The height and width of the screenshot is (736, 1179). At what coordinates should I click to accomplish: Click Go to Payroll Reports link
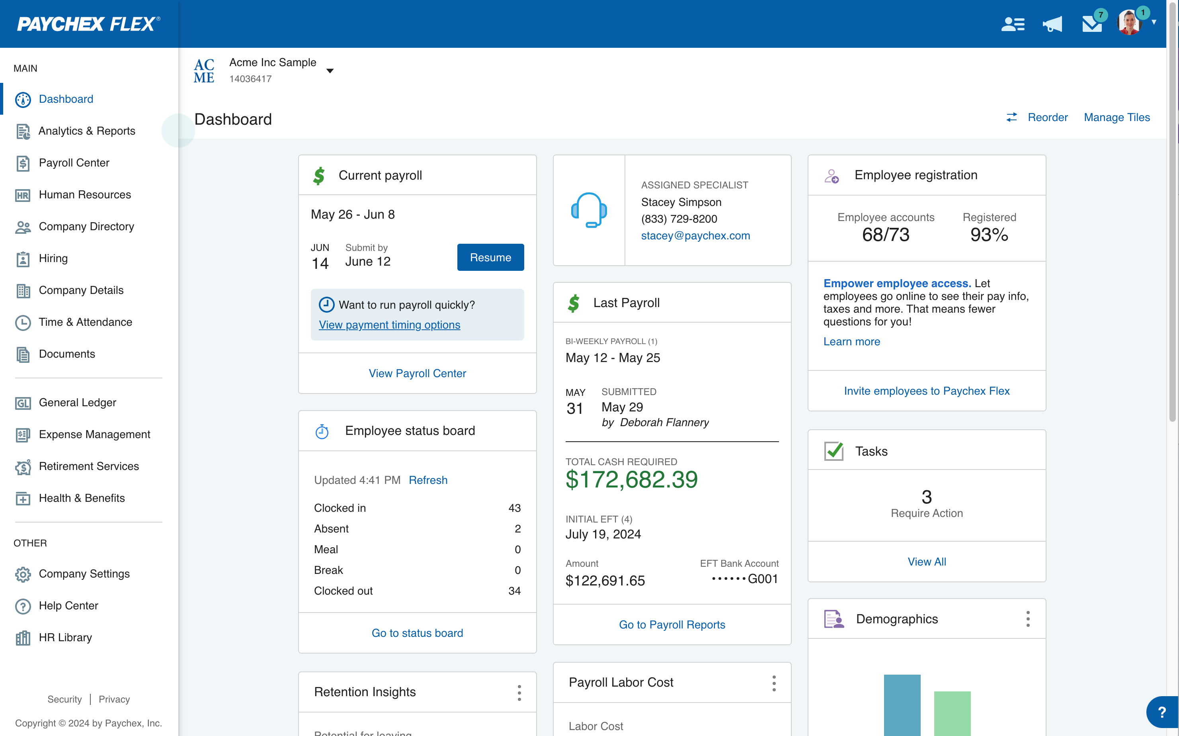pyautogui.click(x=672, y=625)
